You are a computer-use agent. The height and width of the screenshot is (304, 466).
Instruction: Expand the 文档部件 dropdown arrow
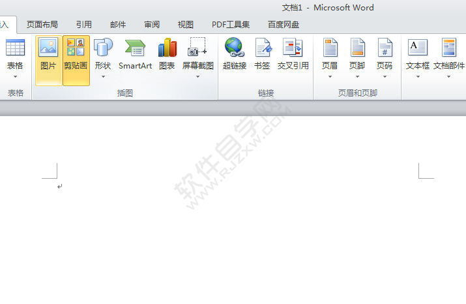449,77
